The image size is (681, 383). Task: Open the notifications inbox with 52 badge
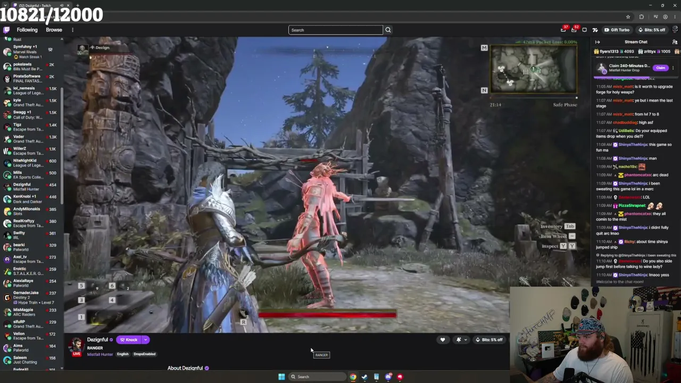pos(574,30)
